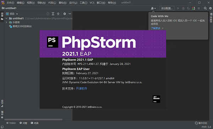Click the February 27, 2021 expiration text
Viewport: 213px width, 129px height.
(x=87, y=73)
